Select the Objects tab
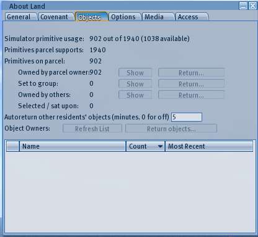 [92, 17]
